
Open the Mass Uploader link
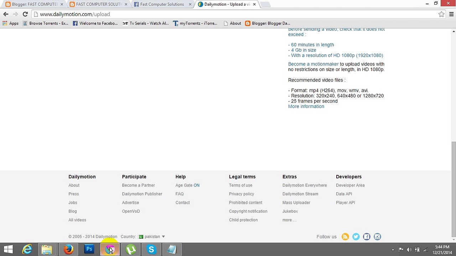pyautogui.click(x=296, y=203)
